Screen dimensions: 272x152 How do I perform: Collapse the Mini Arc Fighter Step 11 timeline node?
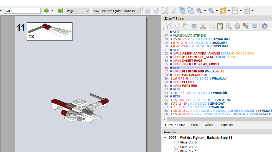tap(165, 137)
